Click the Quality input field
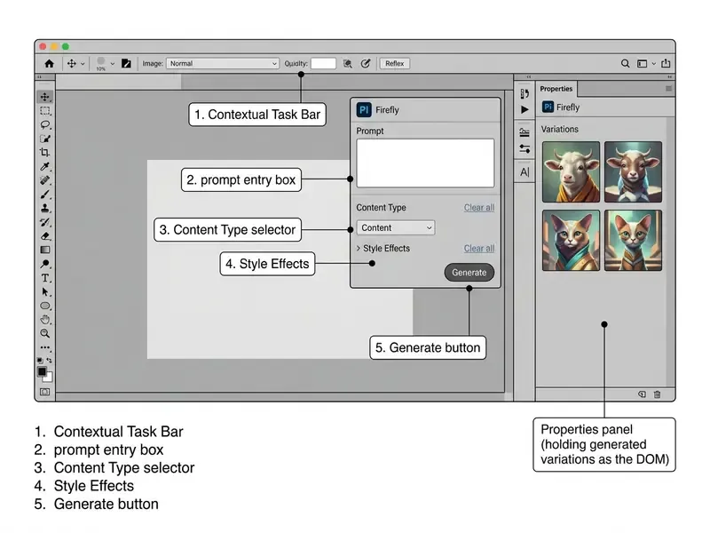The height and width of the screenshot is (533, 710). 323,64
